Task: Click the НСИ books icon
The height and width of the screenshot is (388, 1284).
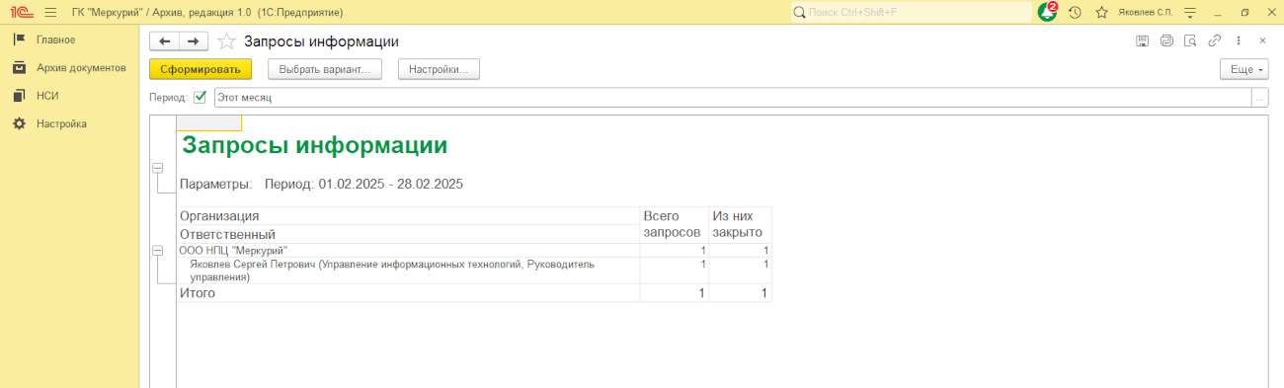Action: pos(19,96)
